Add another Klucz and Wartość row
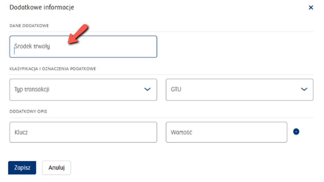This screenshot has width=324, height=182. tap(296, 132)
